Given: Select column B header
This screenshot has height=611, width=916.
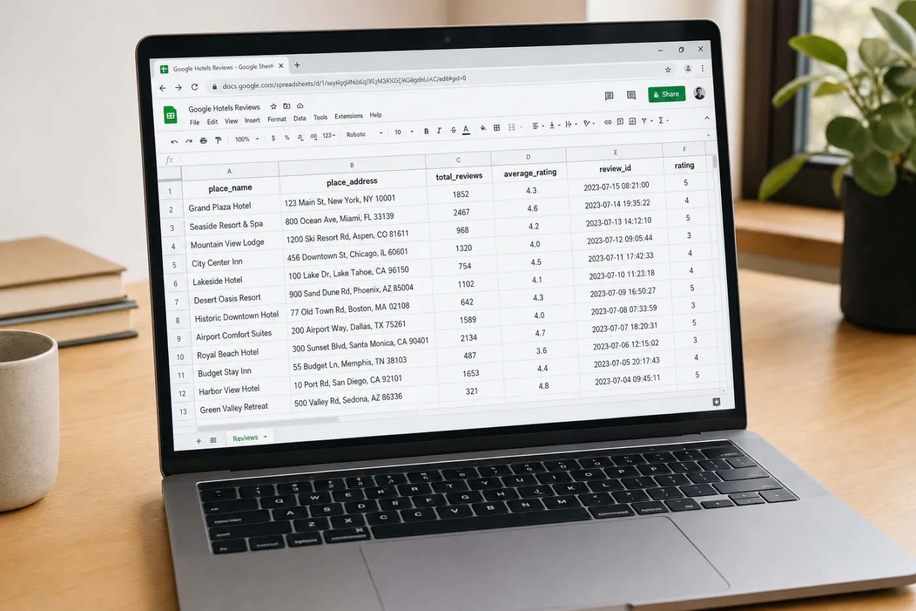Looking at the screenshot, I should pyautogui.click(x=352, y=166).
